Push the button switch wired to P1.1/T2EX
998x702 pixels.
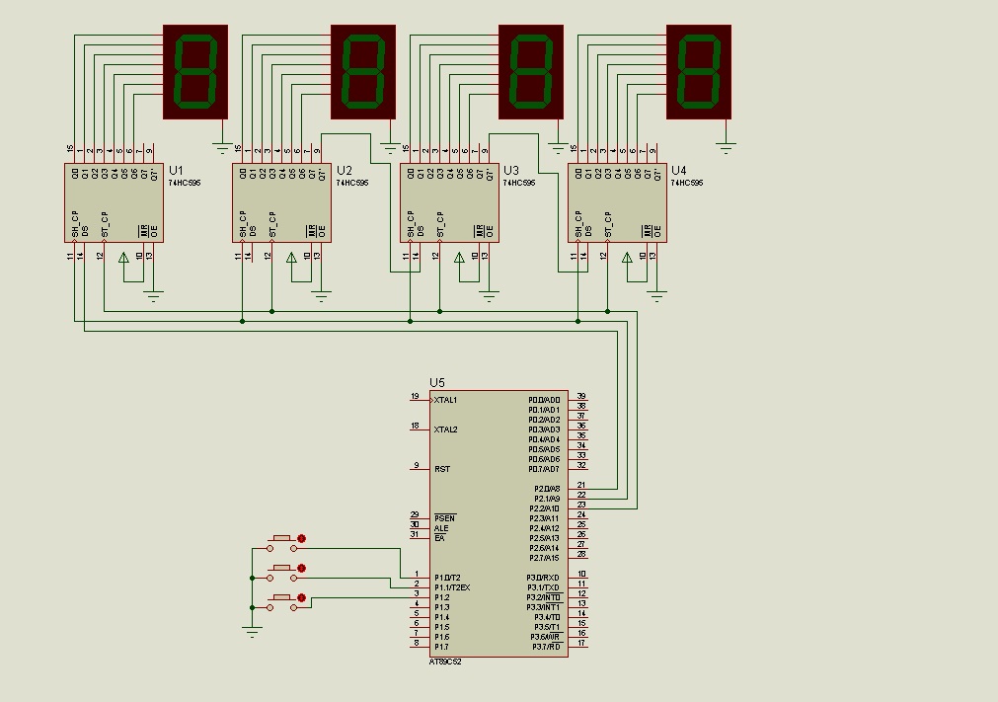point(282,573)
